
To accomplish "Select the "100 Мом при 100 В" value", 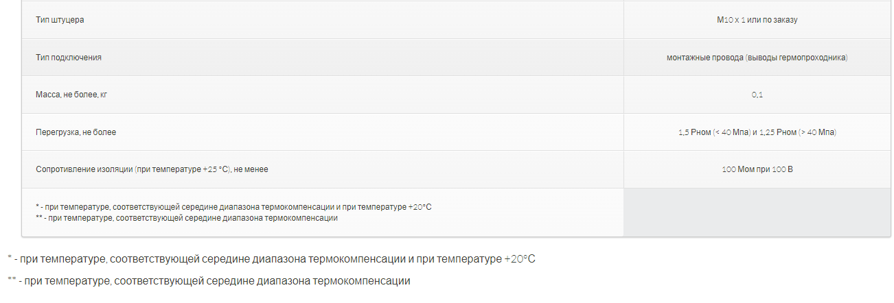I will (757, 169).
